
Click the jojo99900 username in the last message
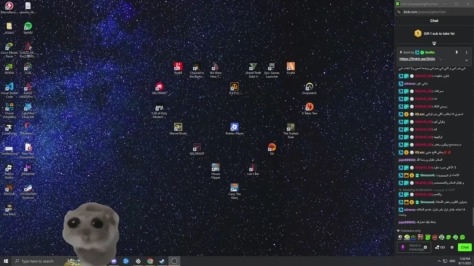(x=407, y=222)
